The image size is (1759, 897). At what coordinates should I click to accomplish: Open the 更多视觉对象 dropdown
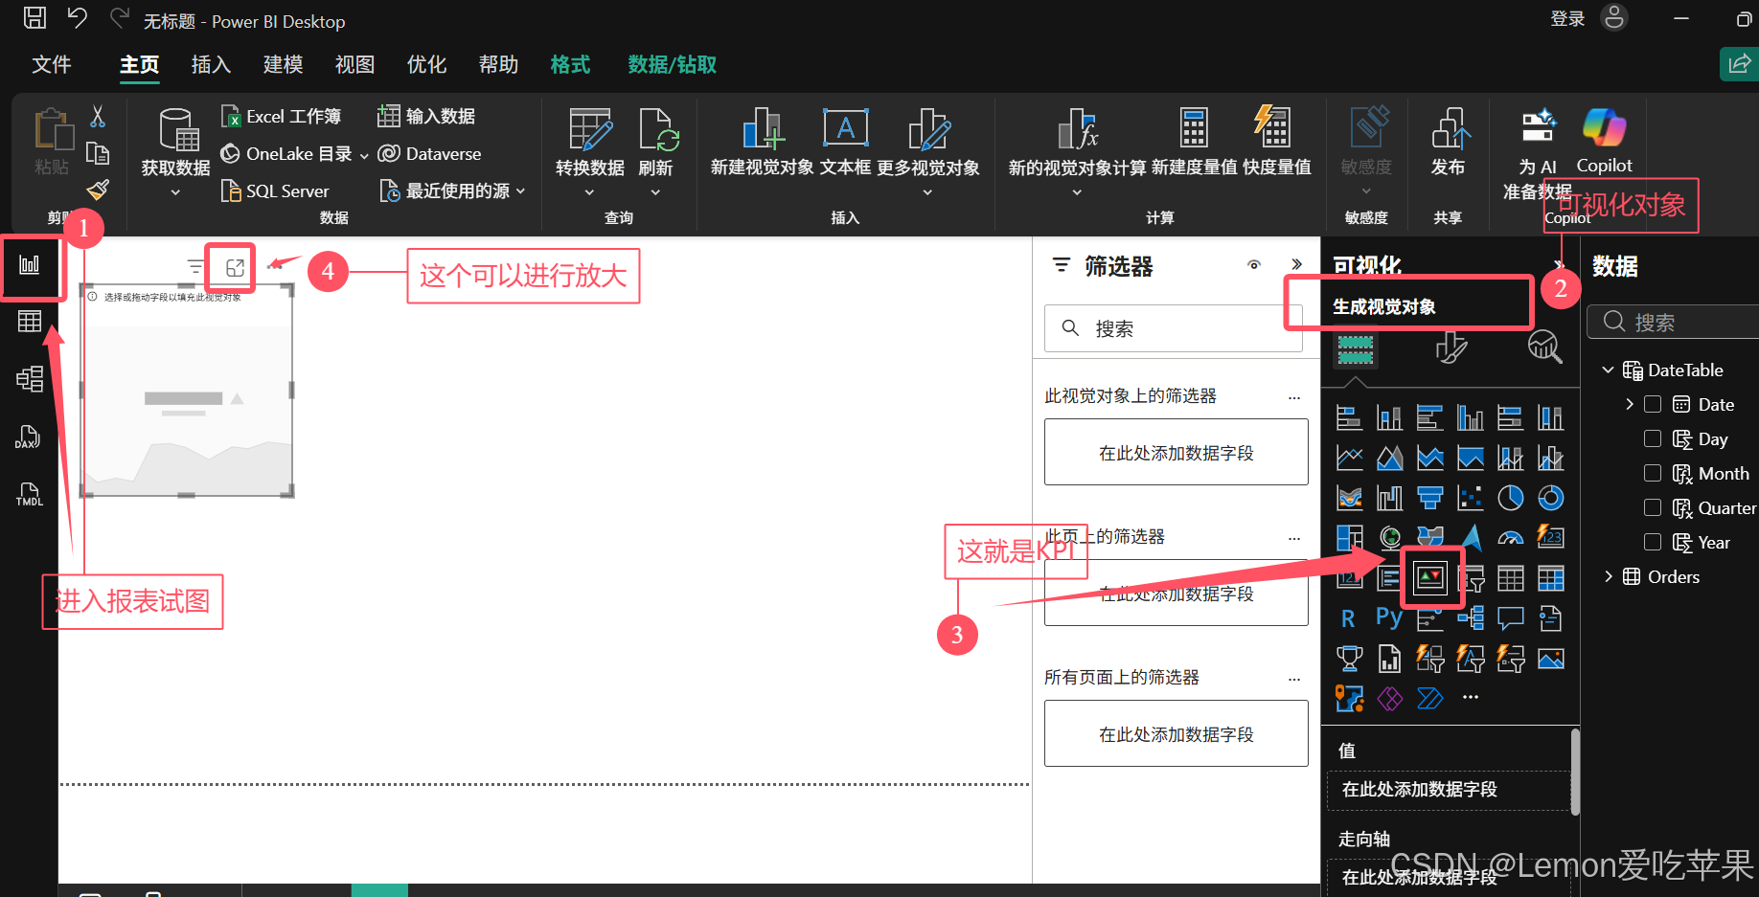pos(927,192)
